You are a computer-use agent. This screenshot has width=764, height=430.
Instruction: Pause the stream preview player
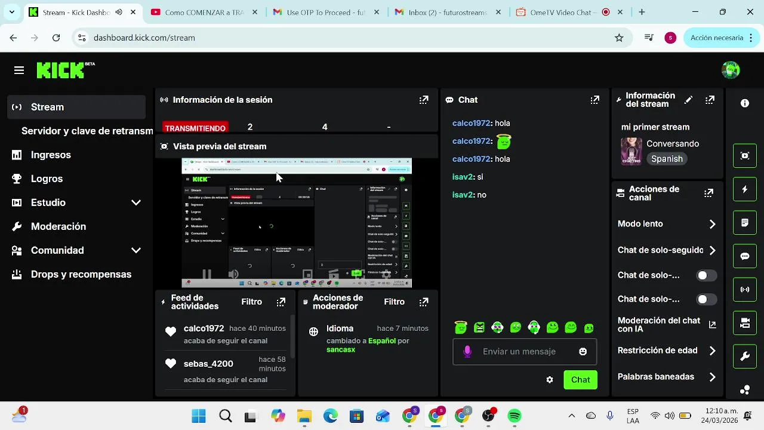pyautogui.click(x=207, y=275)
